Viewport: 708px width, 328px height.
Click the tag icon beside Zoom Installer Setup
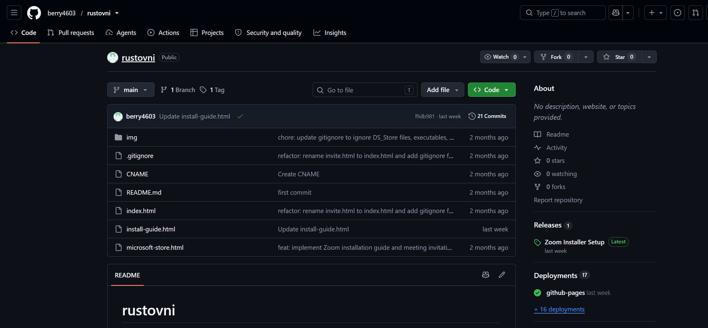pos(537,243)
